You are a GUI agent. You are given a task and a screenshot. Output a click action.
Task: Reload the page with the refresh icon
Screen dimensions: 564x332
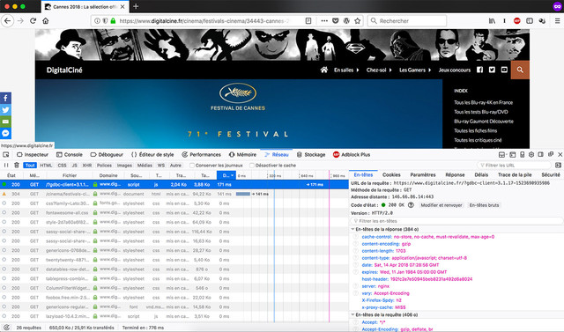pyautogui.click(x=33, y=21)
